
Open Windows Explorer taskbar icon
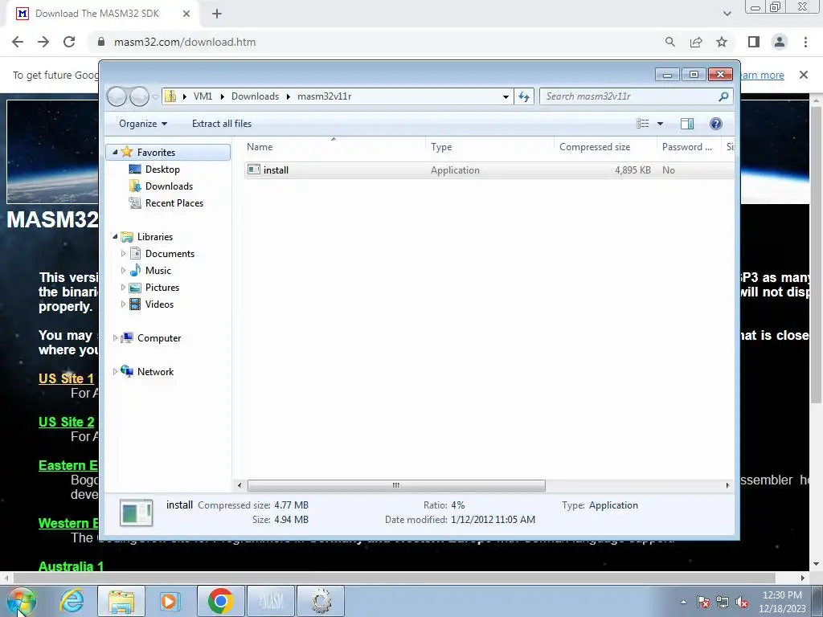click(x=121, y=601)
